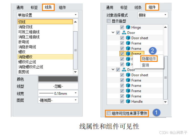Click the dark gray 颜色 swatch
This screenshot has width=189, height=136.
[x=58, y=79]
